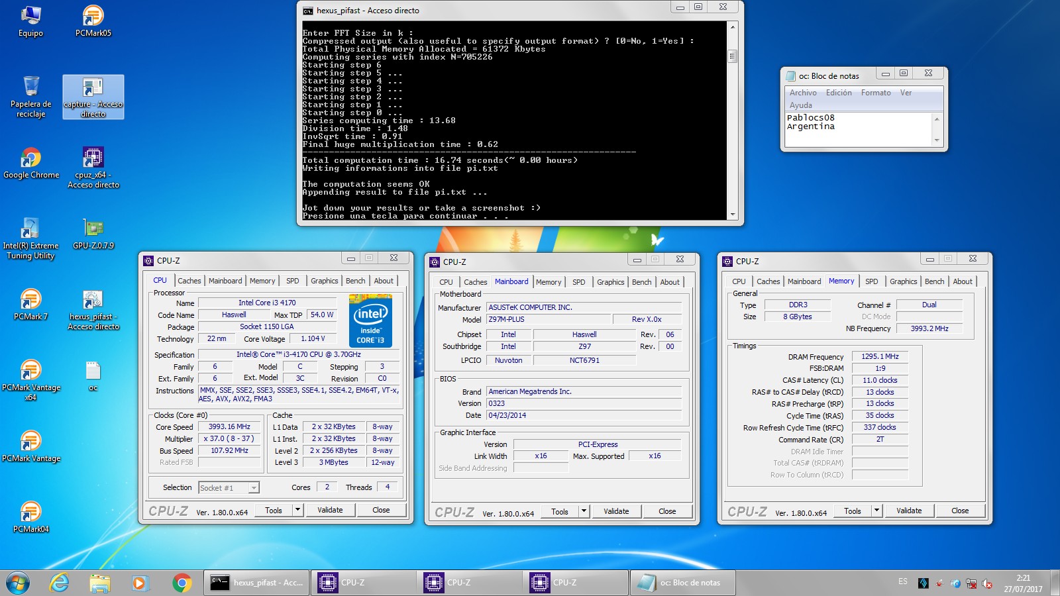Screen dimensions: 1060x596
Task: Select the capture - Acceso directo shortcut
Action: point(93,97)
